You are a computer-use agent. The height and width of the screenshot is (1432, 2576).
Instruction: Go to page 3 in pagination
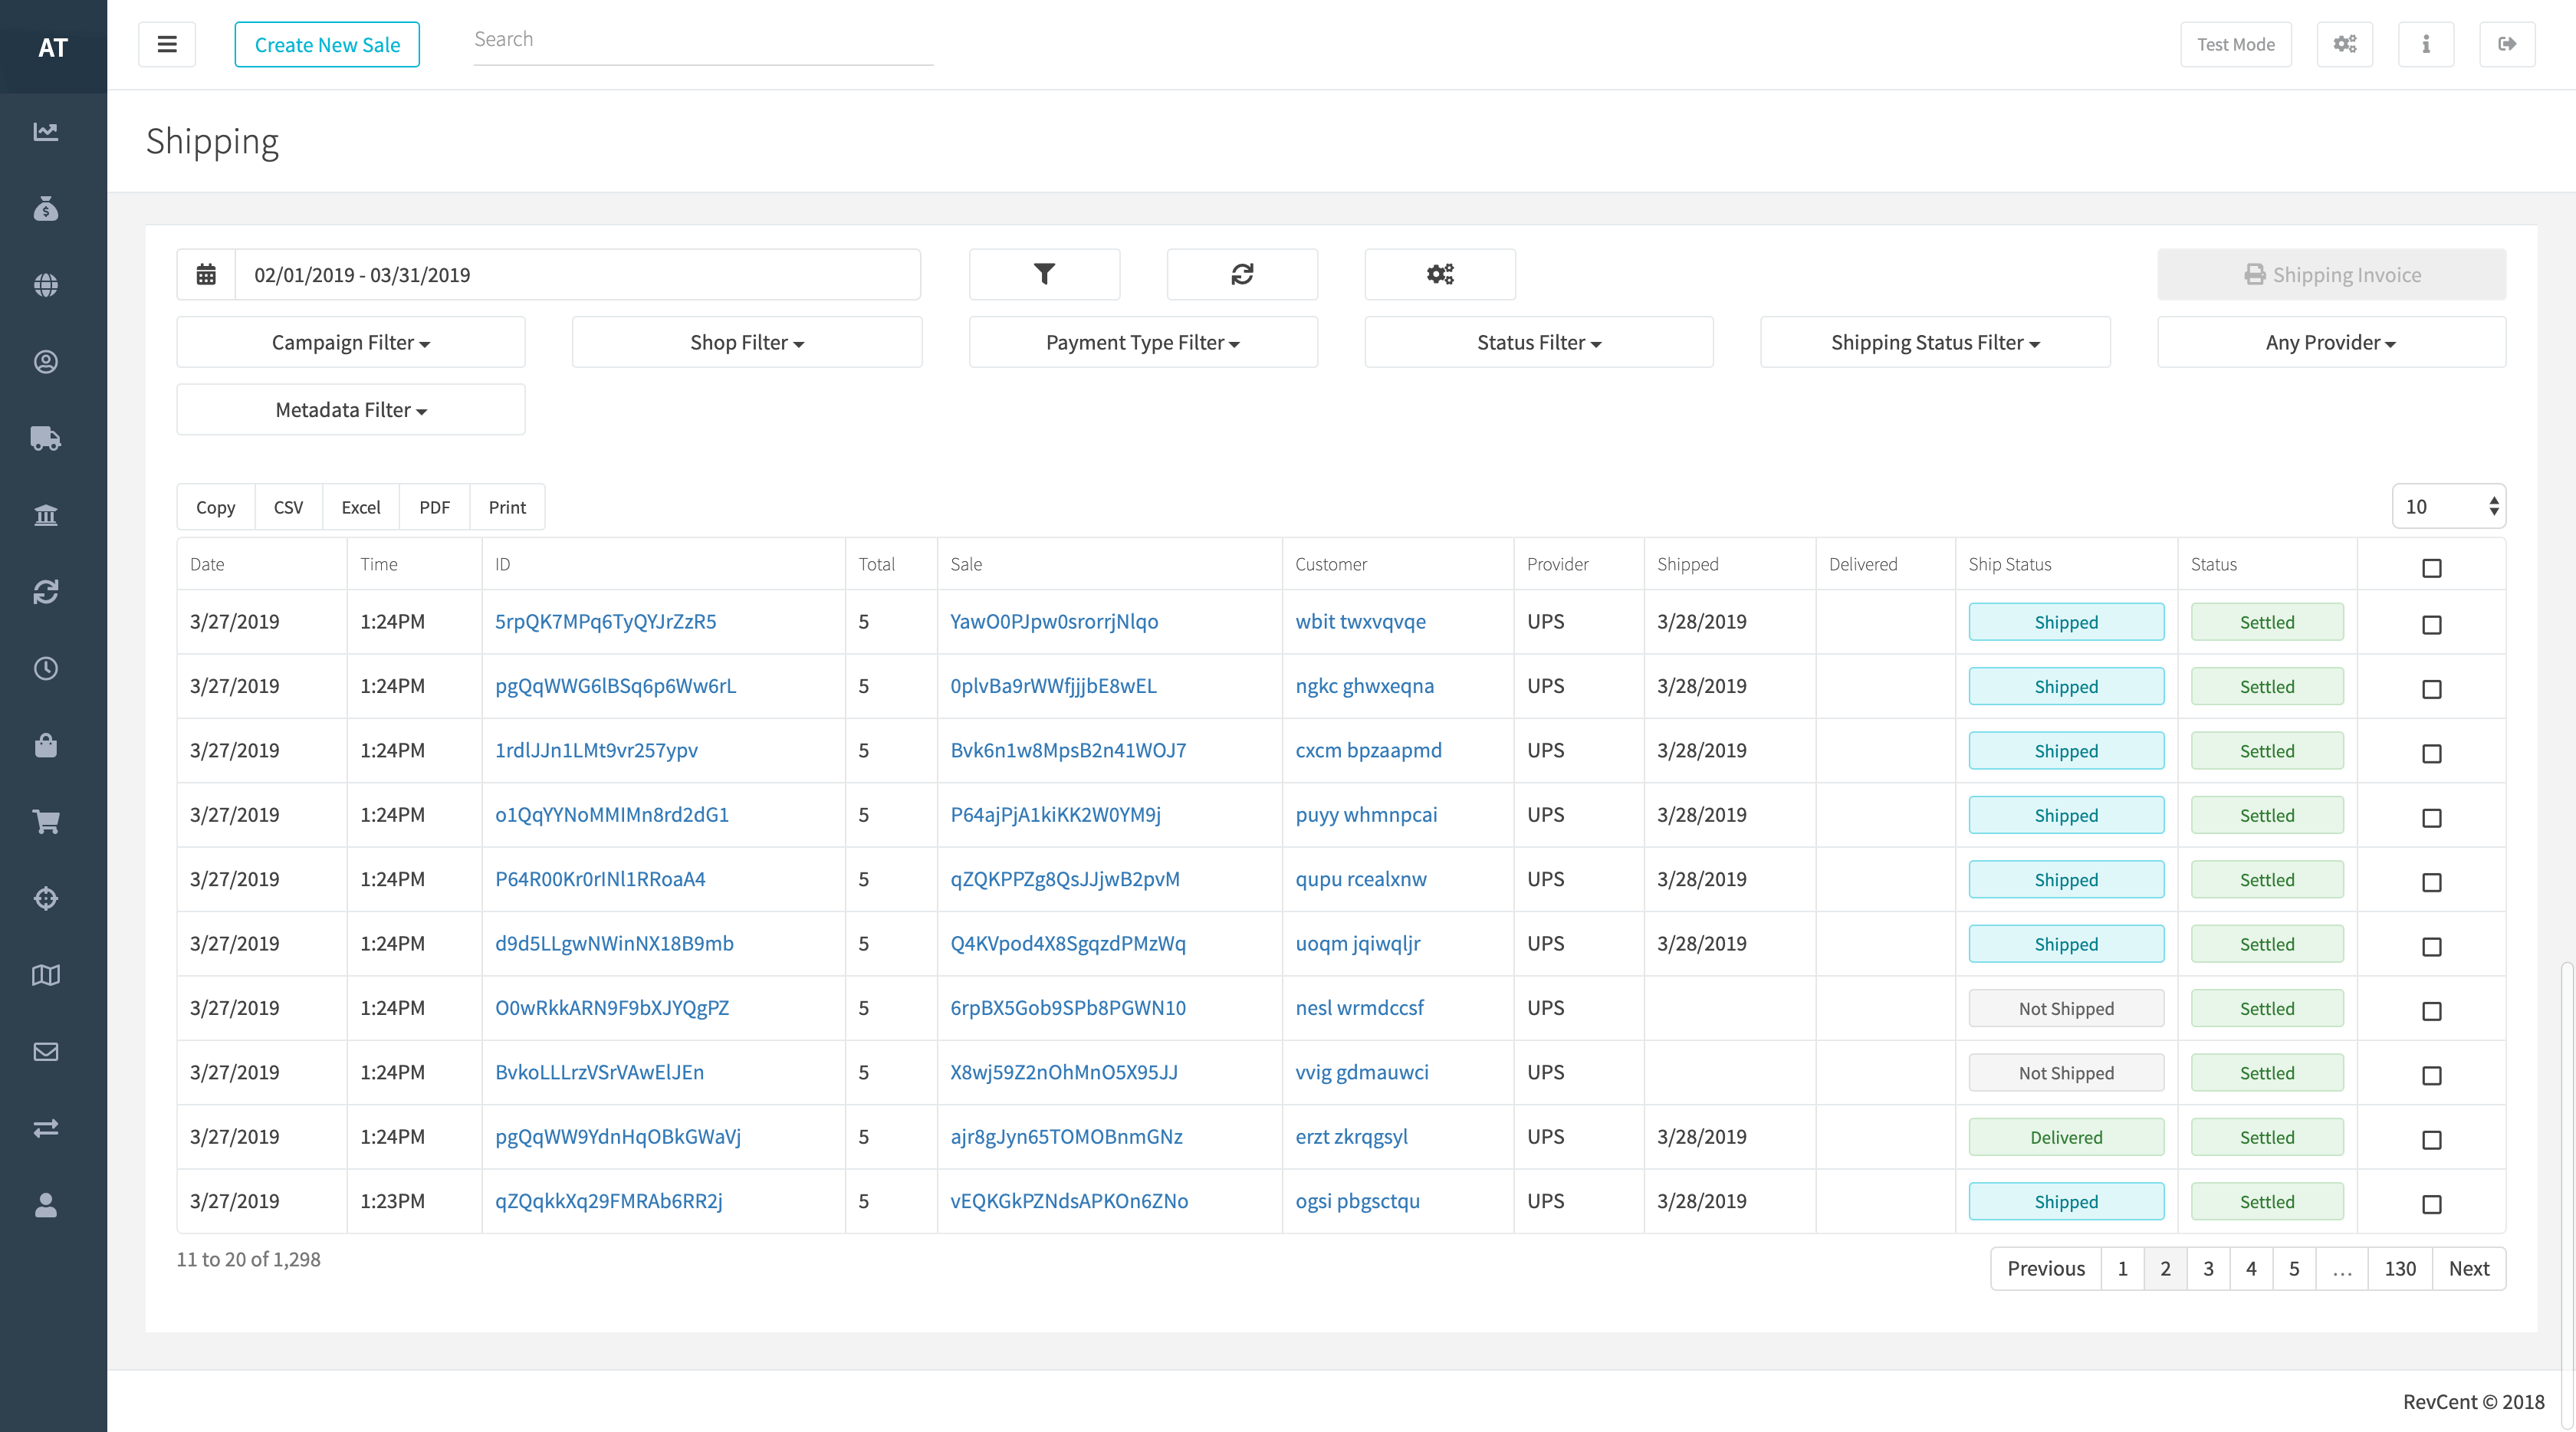2207,1268
